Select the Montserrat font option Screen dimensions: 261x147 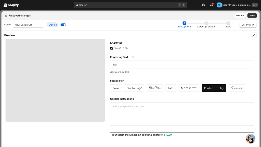coord(189,88)
